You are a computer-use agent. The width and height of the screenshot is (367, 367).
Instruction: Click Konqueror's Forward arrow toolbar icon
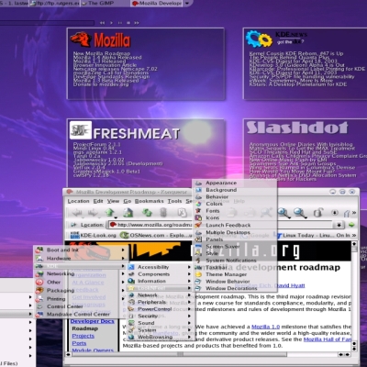pos(93,213)
